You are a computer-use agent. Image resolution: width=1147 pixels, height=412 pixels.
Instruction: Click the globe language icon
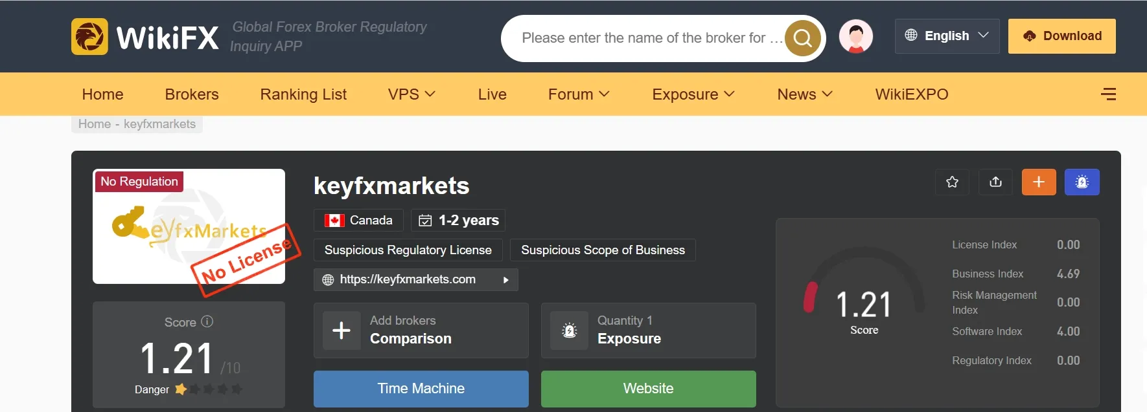click(x=911, y=35)
